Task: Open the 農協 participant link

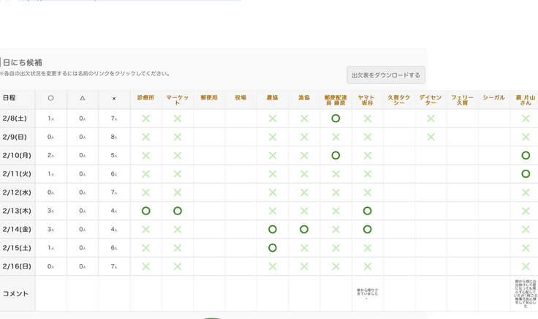Action: click(x=273, y=97)
